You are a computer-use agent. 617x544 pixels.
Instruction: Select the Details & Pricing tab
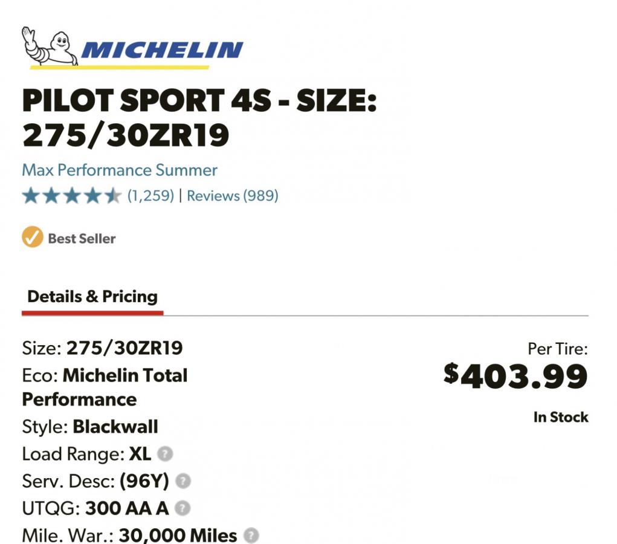[x=92, y=297]
